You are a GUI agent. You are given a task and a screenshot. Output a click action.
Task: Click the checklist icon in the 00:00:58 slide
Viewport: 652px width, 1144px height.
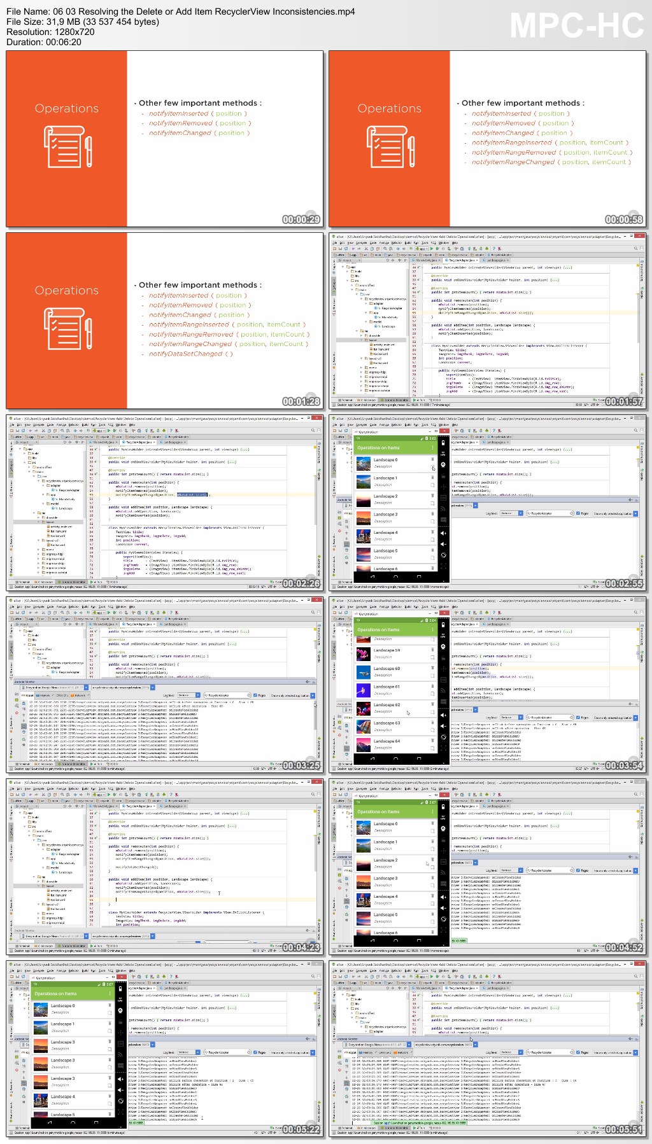coord(390,146)
